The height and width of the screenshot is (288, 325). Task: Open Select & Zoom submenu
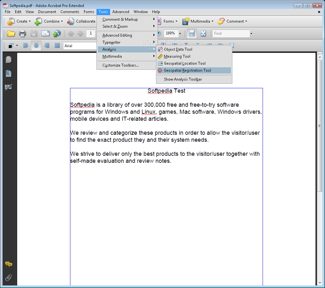[x=127, y=26]
